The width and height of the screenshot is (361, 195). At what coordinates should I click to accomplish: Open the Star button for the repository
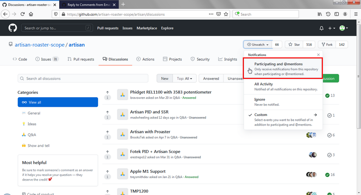click(294, 44)
